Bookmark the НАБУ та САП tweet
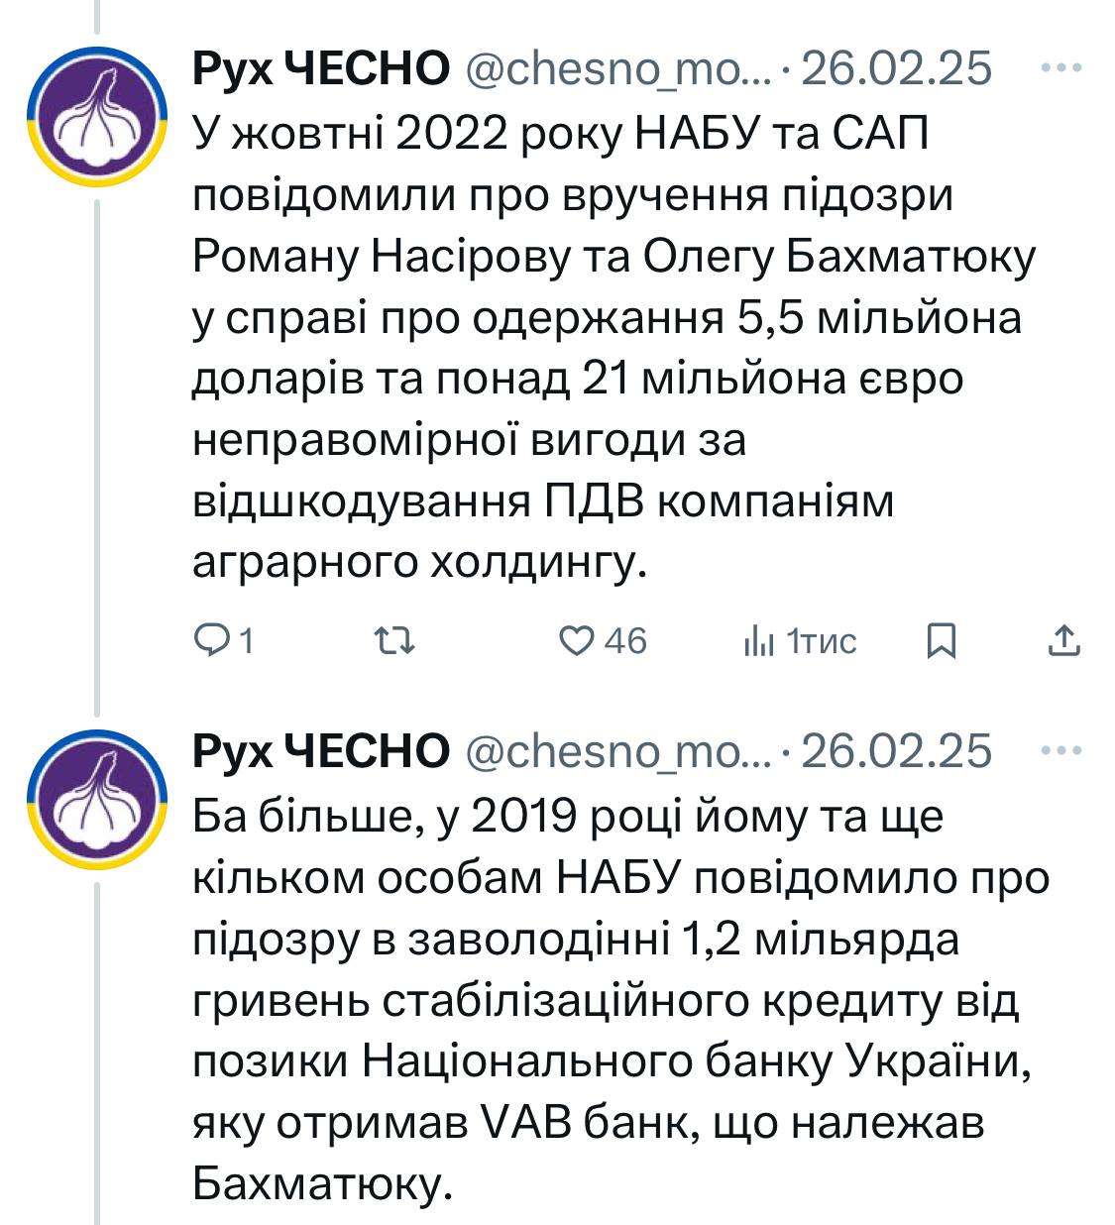The width and height of the screenshot is (1115, 1225). (941, 641)
